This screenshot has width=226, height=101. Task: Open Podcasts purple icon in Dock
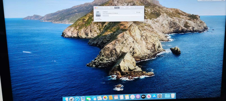pos(138,97)
